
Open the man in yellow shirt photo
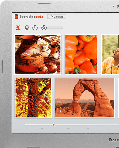(110, 54)
